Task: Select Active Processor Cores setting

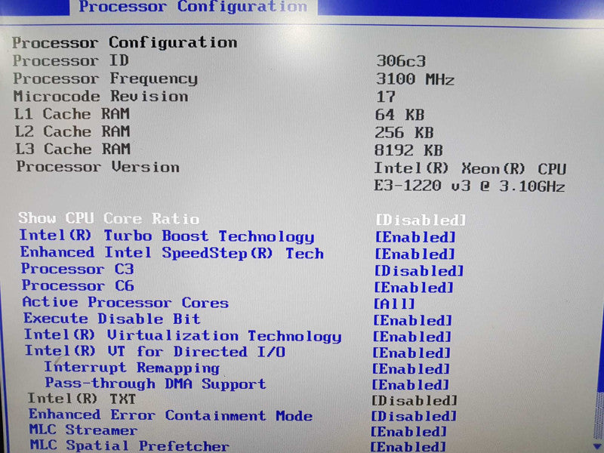Action: pyautogui.click(x=125, y=303)
